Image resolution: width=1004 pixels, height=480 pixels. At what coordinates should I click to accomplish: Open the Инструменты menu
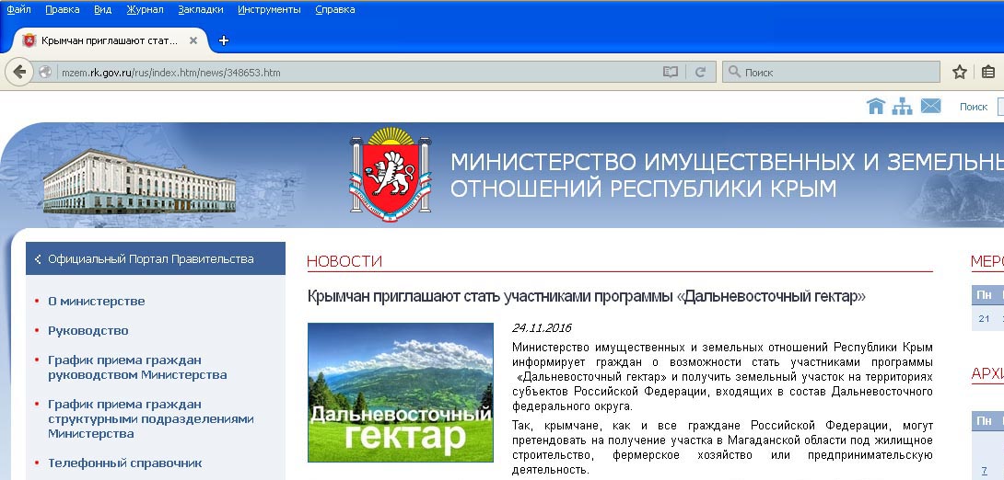(269, 9)
